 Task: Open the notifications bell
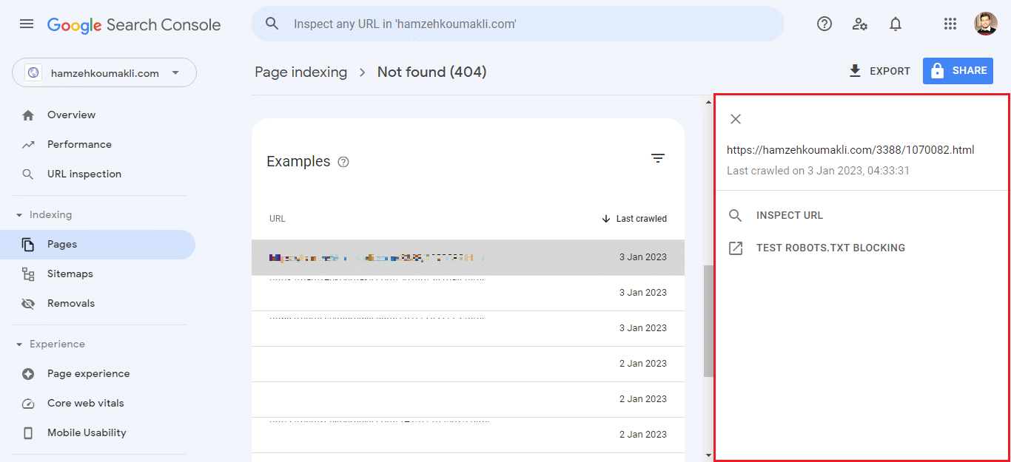point(895,24)
